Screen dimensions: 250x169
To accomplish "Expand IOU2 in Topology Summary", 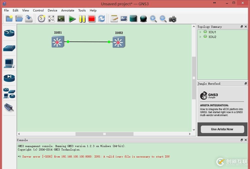I will [x=200, y=37].
